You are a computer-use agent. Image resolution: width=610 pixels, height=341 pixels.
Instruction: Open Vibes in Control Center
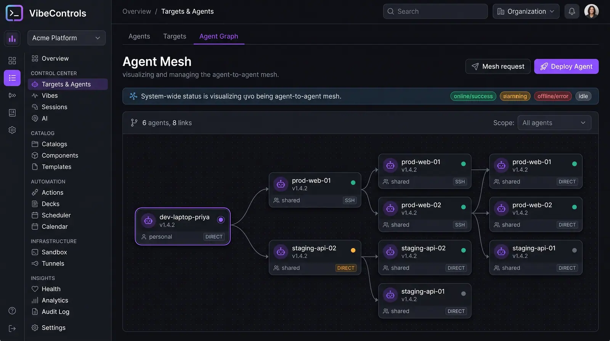pyautogui.click(x=67, y=95)
